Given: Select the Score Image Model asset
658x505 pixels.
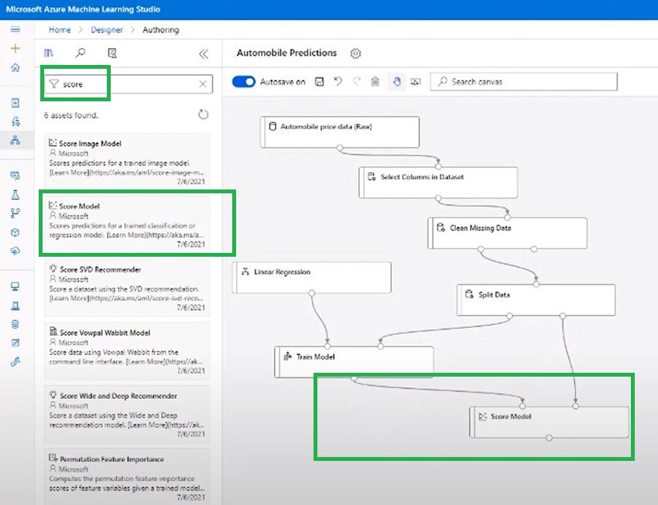Looking at the screenshot, I should [128, 160].
